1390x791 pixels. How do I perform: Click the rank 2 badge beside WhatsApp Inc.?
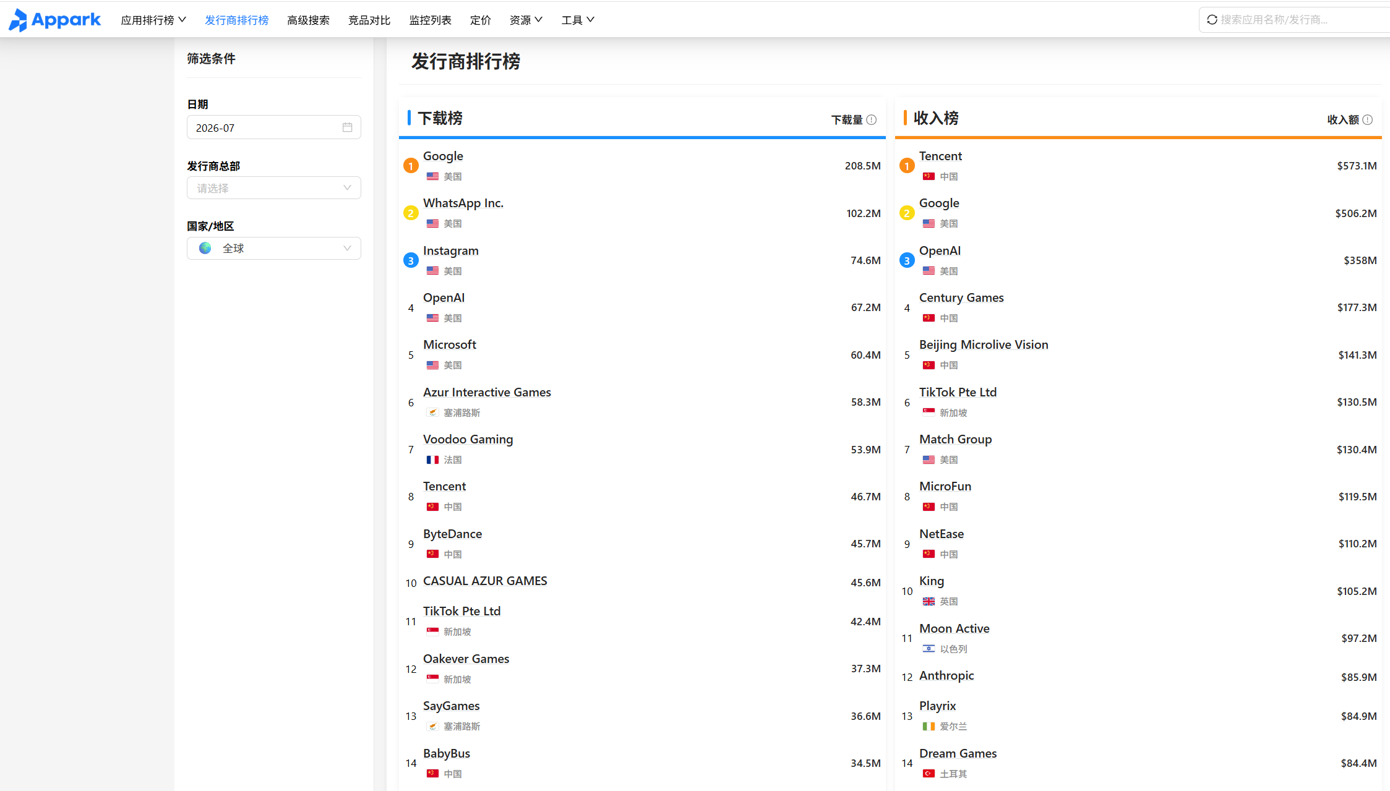tap(411, 213)
